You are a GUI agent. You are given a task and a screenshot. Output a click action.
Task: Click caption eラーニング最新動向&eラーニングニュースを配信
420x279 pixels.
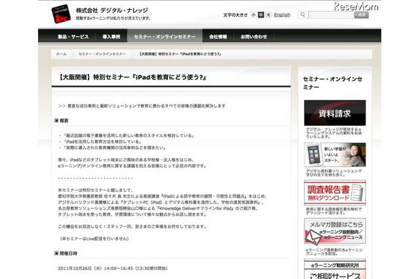[x=334, y=251]
